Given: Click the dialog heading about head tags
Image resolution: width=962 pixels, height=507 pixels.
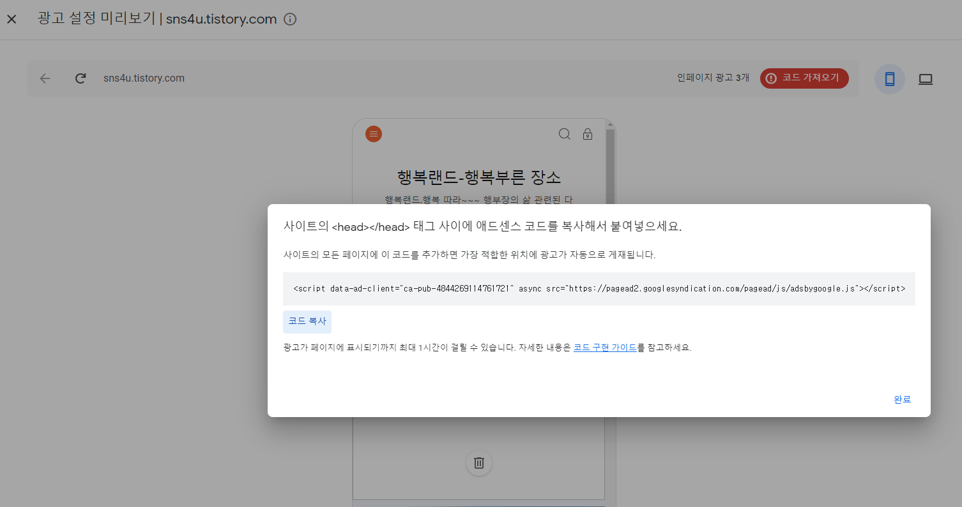Looking at the screenshot, I should 482,226.
